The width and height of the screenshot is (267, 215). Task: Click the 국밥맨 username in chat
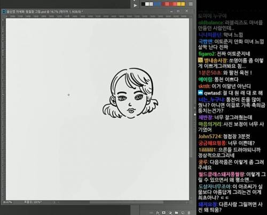206,42
